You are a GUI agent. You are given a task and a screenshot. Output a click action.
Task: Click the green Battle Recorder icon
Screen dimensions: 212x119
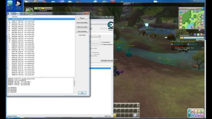pyautogui.click(x=198, y=35)
